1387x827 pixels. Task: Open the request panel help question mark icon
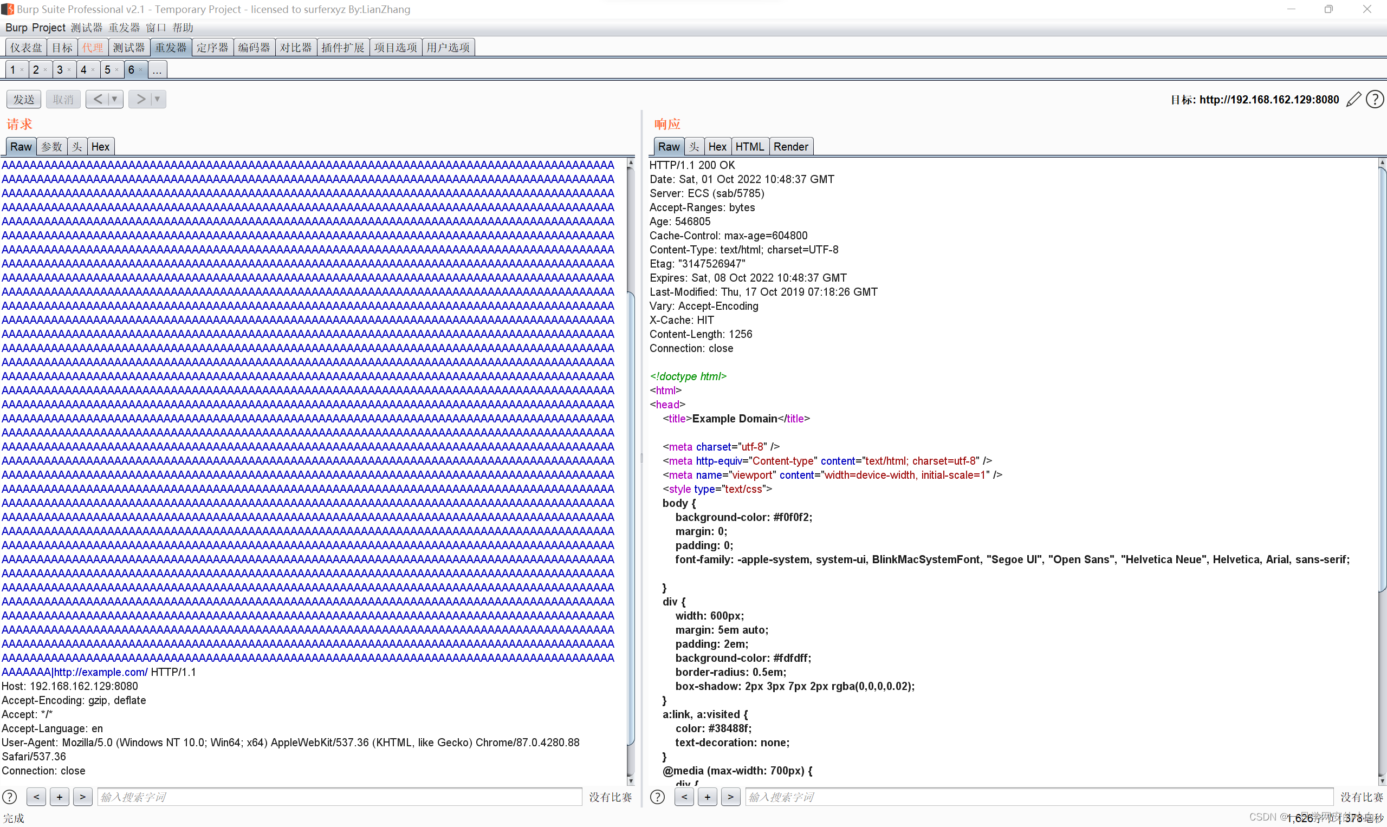10,796
